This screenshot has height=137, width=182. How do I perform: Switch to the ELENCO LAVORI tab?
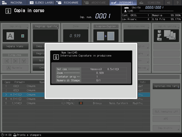point(41,2)
